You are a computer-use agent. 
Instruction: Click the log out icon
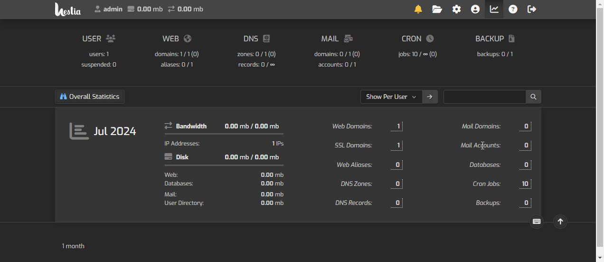coord(532,9)
